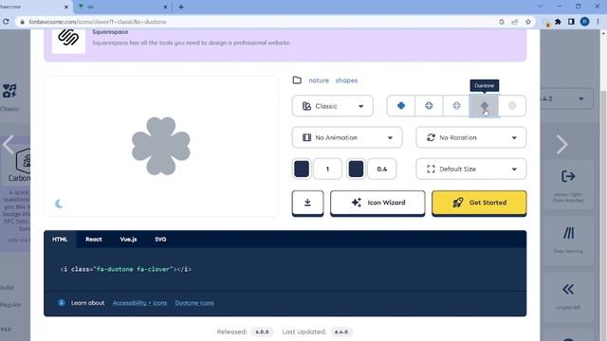Open the browser extensions puzzle icon
The height and width of the screenshot is (341, 607).
tap(558, 22)
